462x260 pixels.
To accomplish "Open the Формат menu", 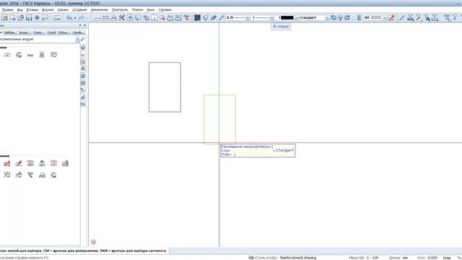I will pos(48,9).
